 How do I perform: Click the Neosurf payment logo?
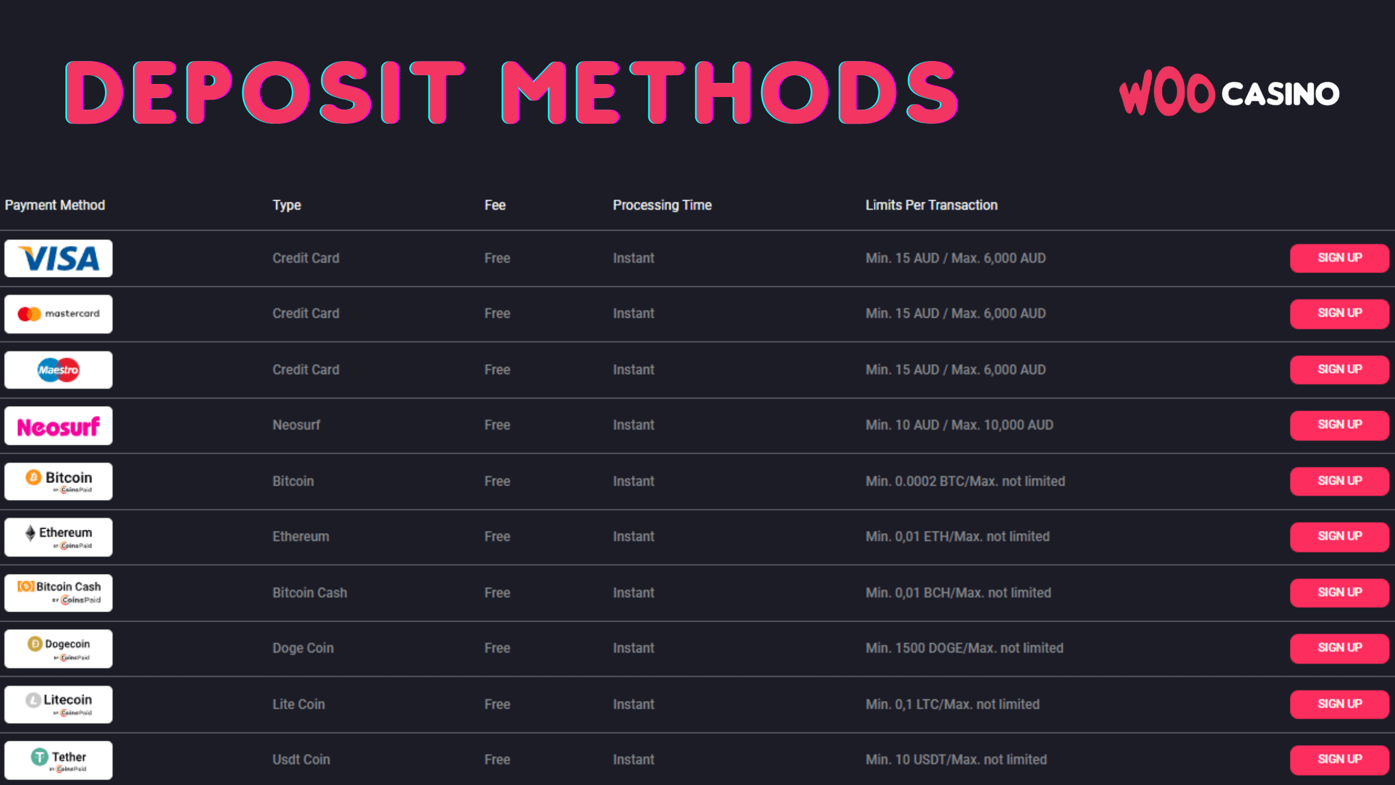tap(58, 426)
